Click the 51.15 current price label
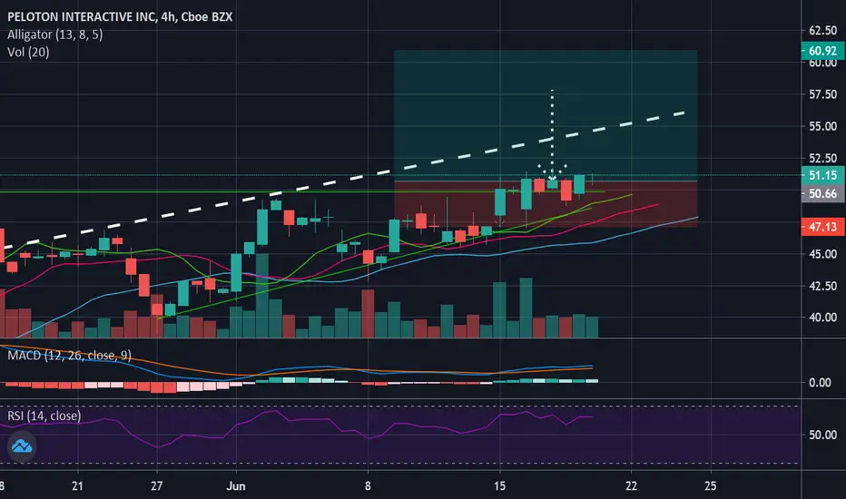846x499 pixels. (x=822, y=175)
